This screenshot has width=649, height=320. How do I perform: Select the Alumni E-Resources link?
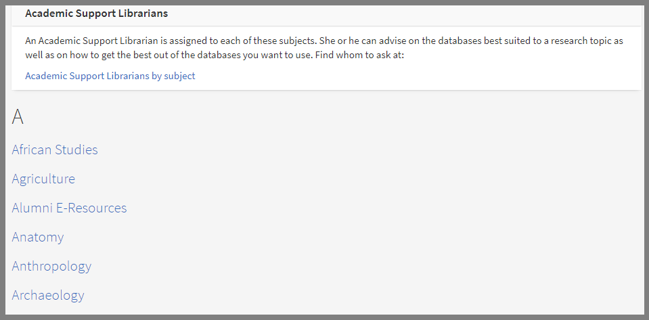click(69, 208)
